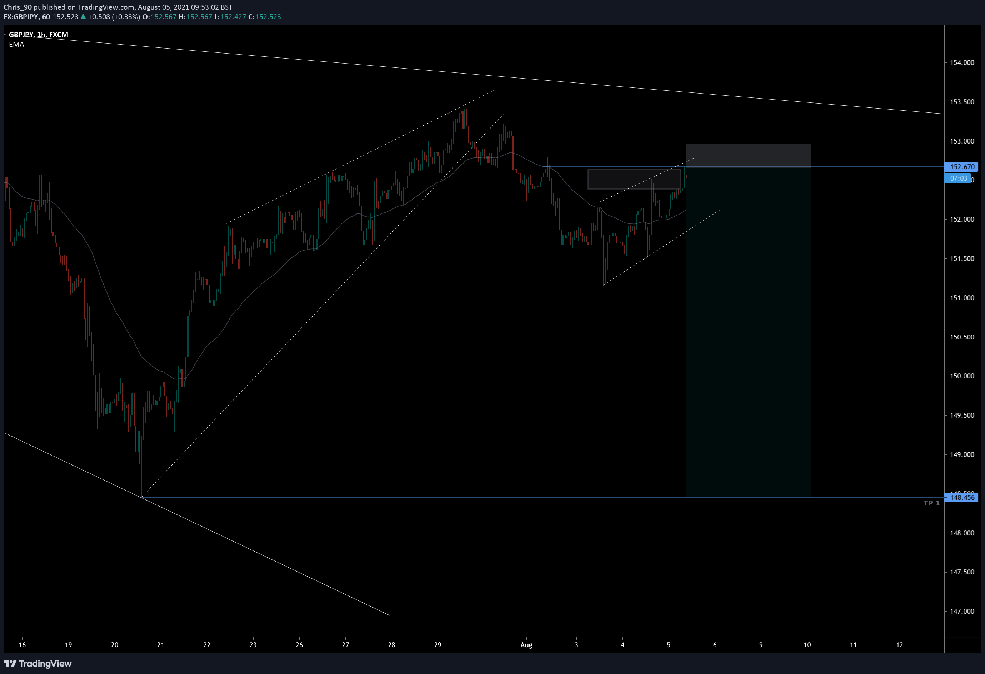Click the TP 1 label text

coord(931,503)
